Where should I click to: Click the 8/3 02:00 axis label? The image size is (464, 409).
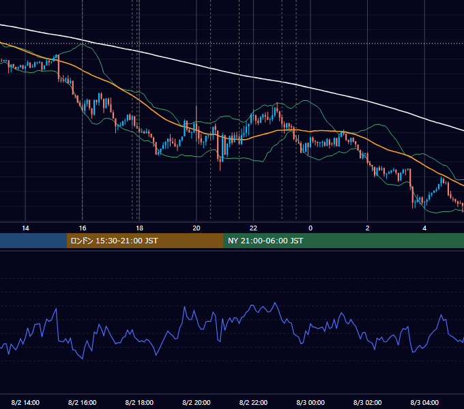click(x=368, y=402)
